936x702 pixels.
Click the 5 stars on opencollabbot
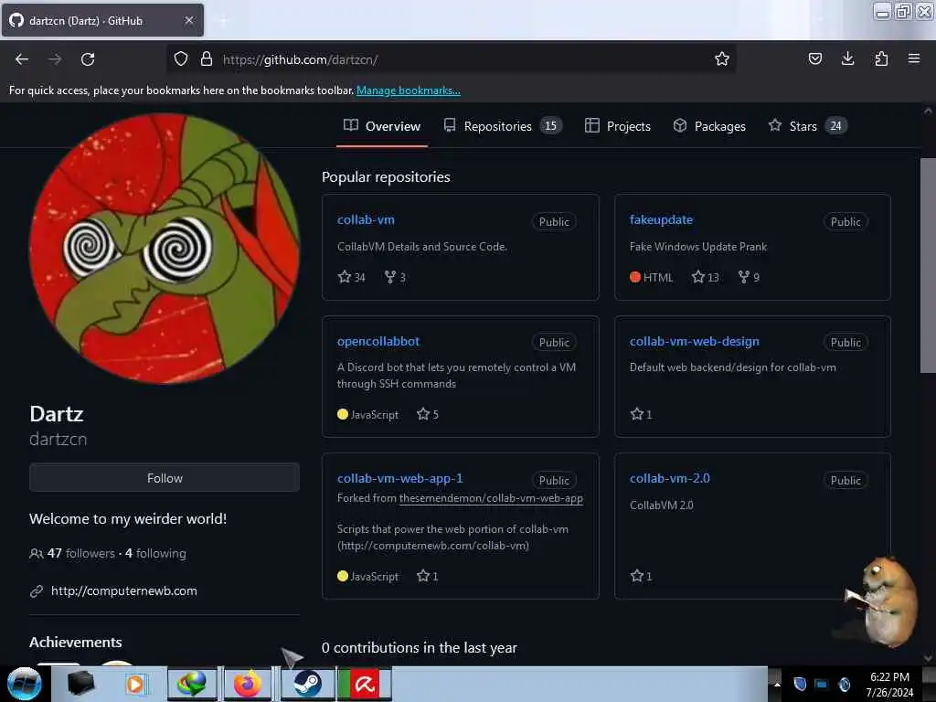[428, 414]
